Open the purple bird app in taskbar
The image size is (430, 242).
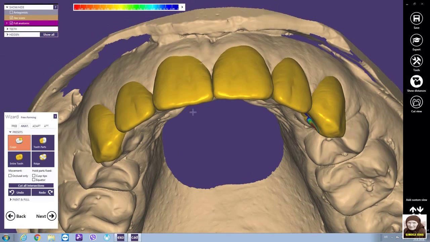coord(79,238)
